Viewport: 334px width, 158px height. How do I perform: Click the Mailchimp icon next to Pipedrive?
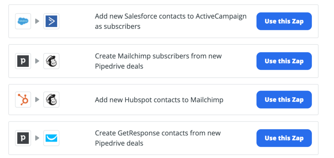click(51, 61)
